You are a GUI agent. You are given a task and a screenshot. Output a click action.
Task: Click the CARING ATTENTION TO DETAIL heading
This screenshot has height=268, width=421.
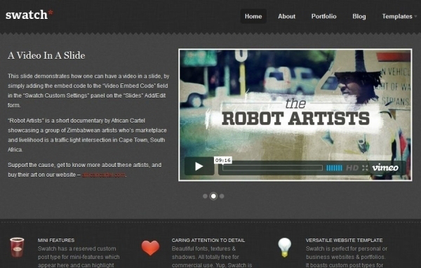(x=208, y=241)
